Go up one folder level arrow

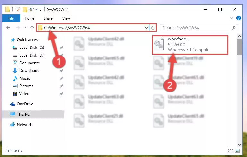coord(32,28)
